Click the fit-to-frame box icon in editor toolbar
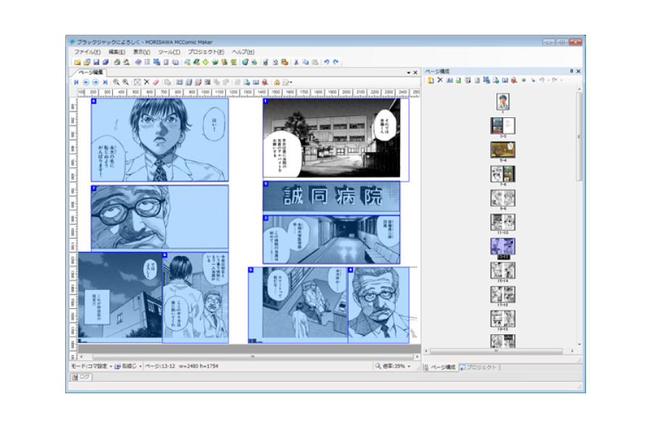The image size is (652, 434). click(x=137, y=82)
